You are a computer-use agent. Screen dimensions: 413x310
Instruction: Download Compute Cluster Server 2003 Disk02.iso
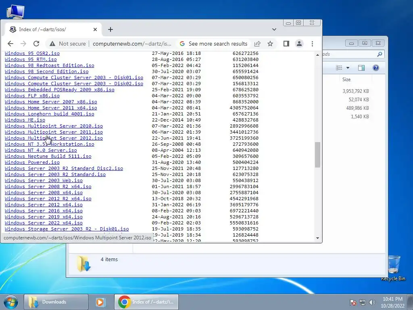point(74,84)
